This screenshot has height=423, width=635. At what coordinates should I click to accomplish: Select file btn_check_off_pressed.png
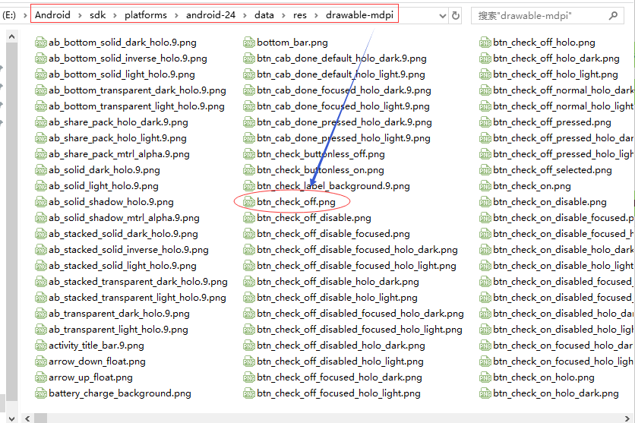(545, 122)
